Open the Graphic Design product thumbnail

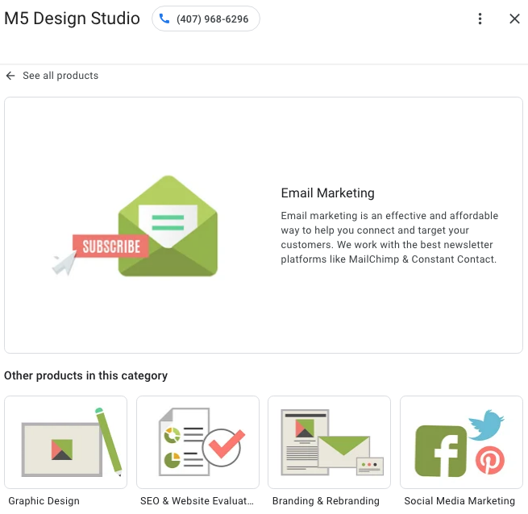(65, 442)
